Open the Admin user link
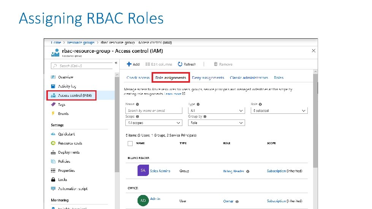This screenshot has width=372, height=209. 155,199
